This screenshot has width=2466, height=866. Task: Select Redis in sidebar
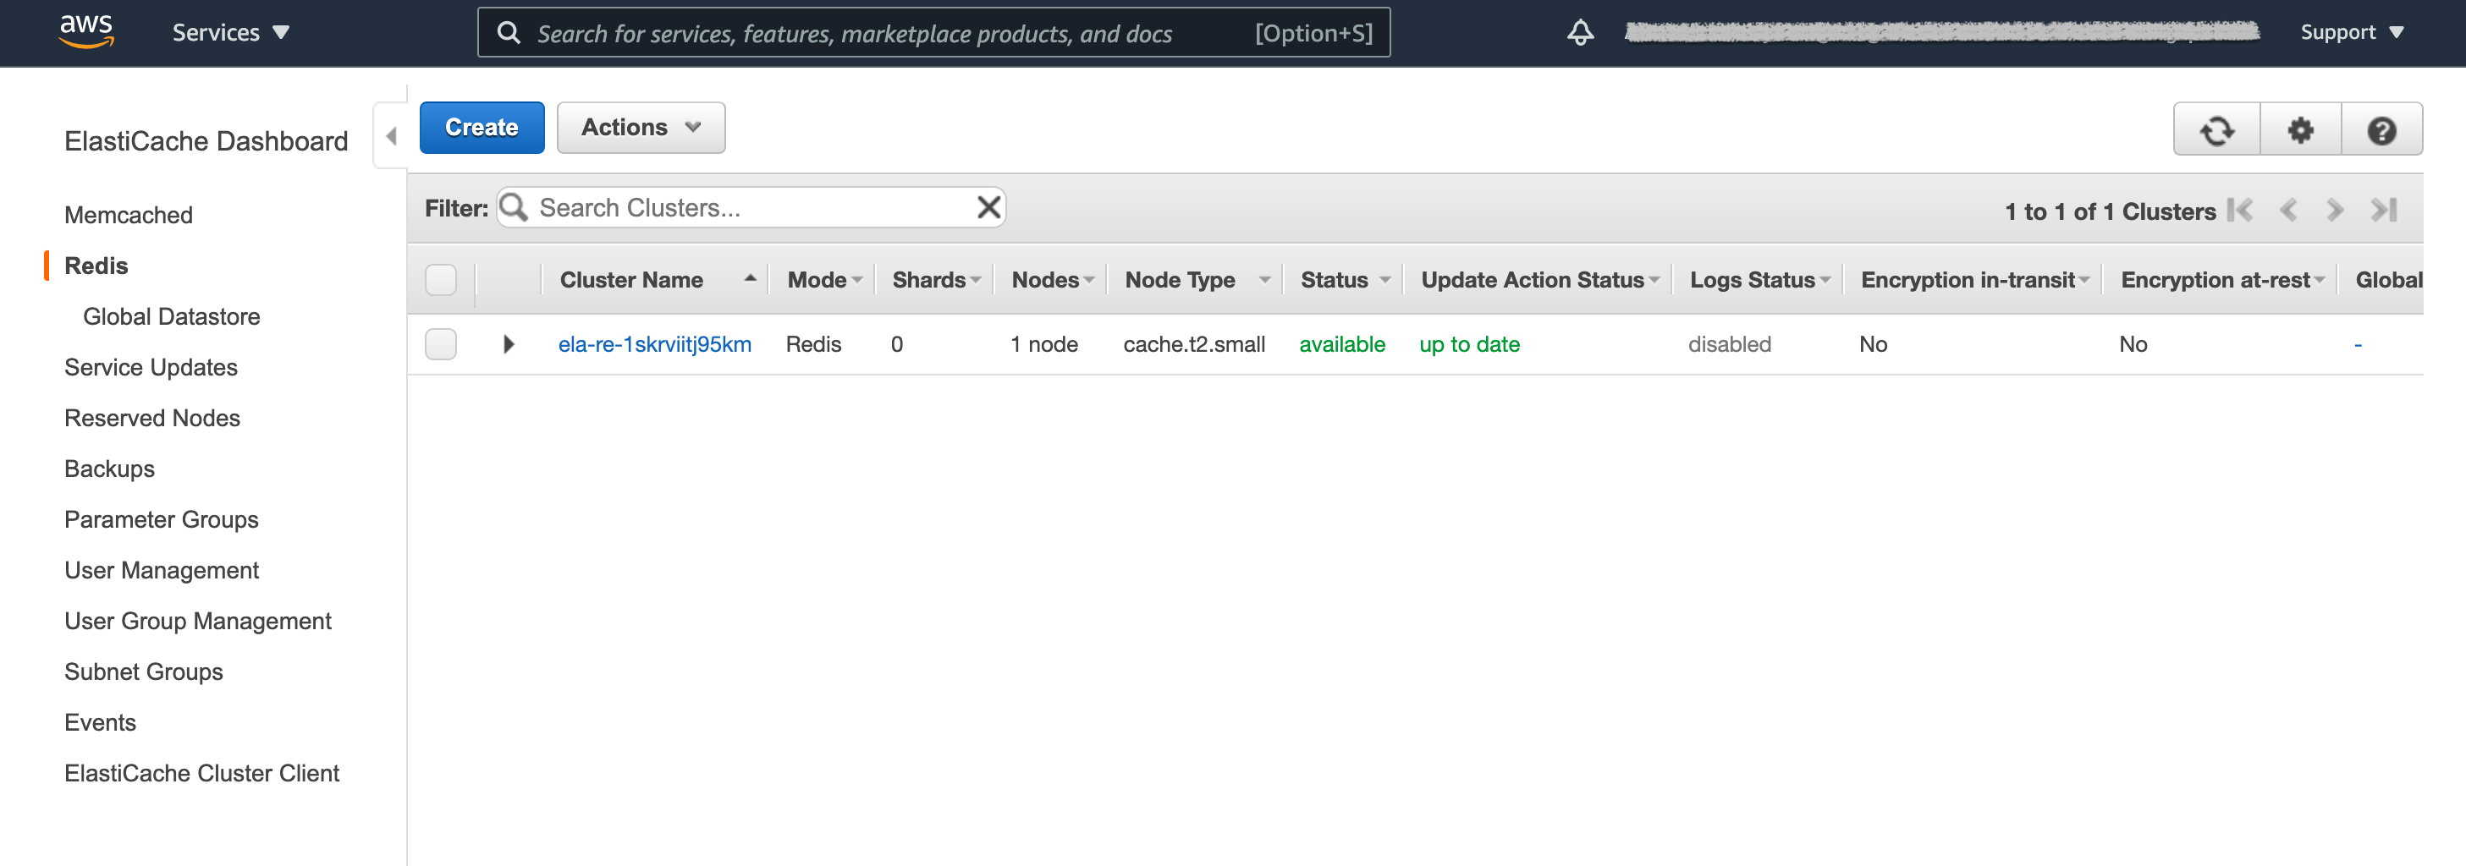pos(96,266)
